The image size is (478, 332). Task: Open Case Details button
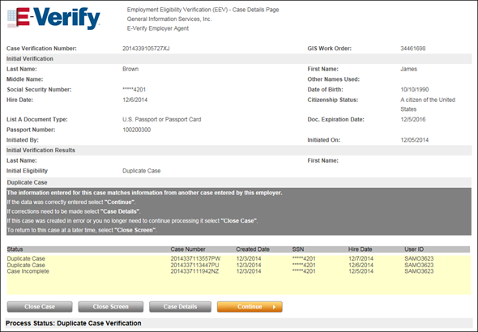coord(180,307)
